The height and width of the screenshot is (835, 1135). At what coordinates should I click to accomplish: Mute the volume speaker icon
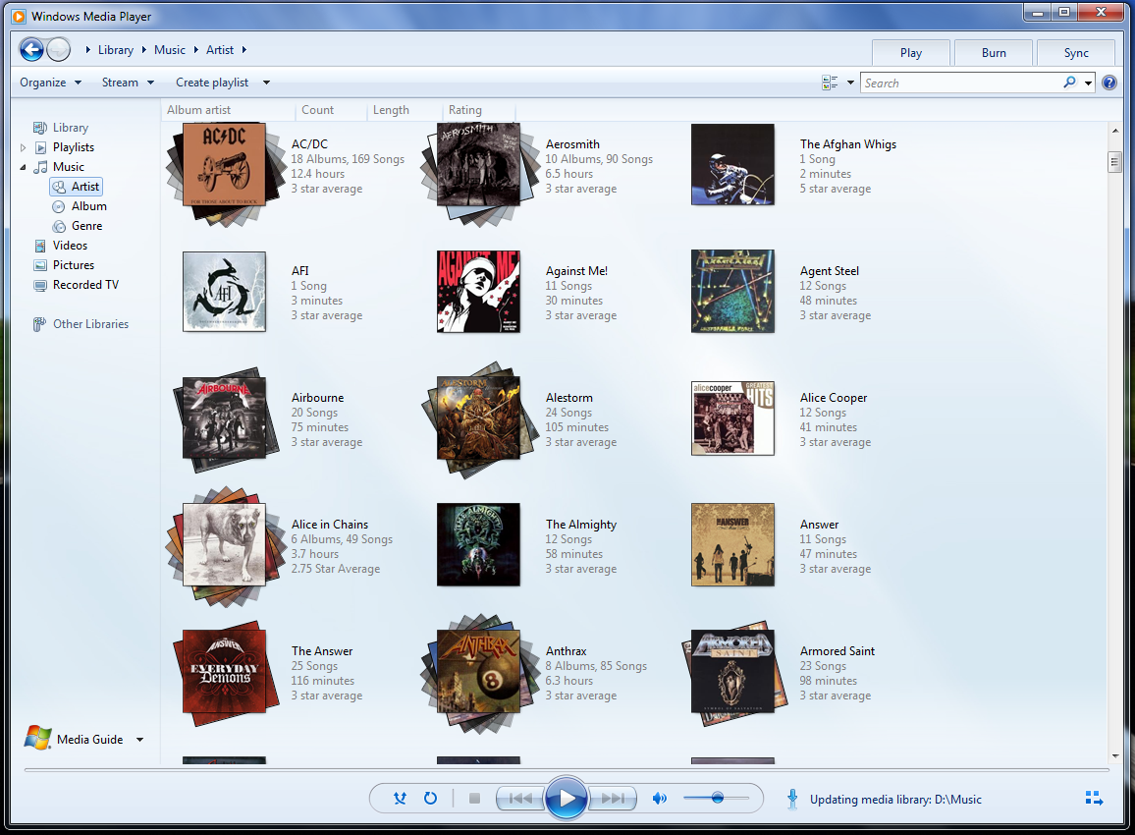(660, 798)
